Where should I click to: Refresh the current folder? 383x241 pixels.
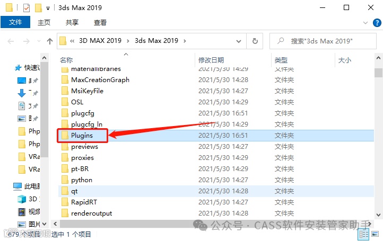[255, 41]
